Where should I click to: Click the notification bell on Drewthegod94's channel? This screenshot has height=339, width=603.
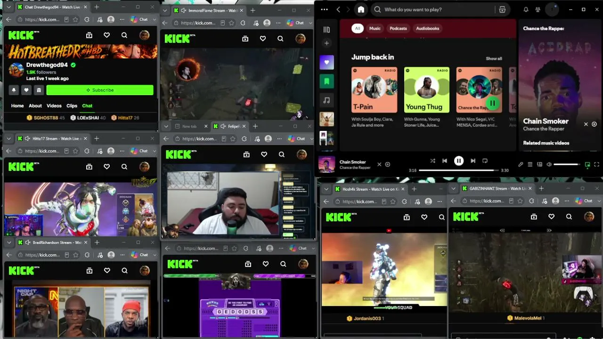(x=14, y=90)
